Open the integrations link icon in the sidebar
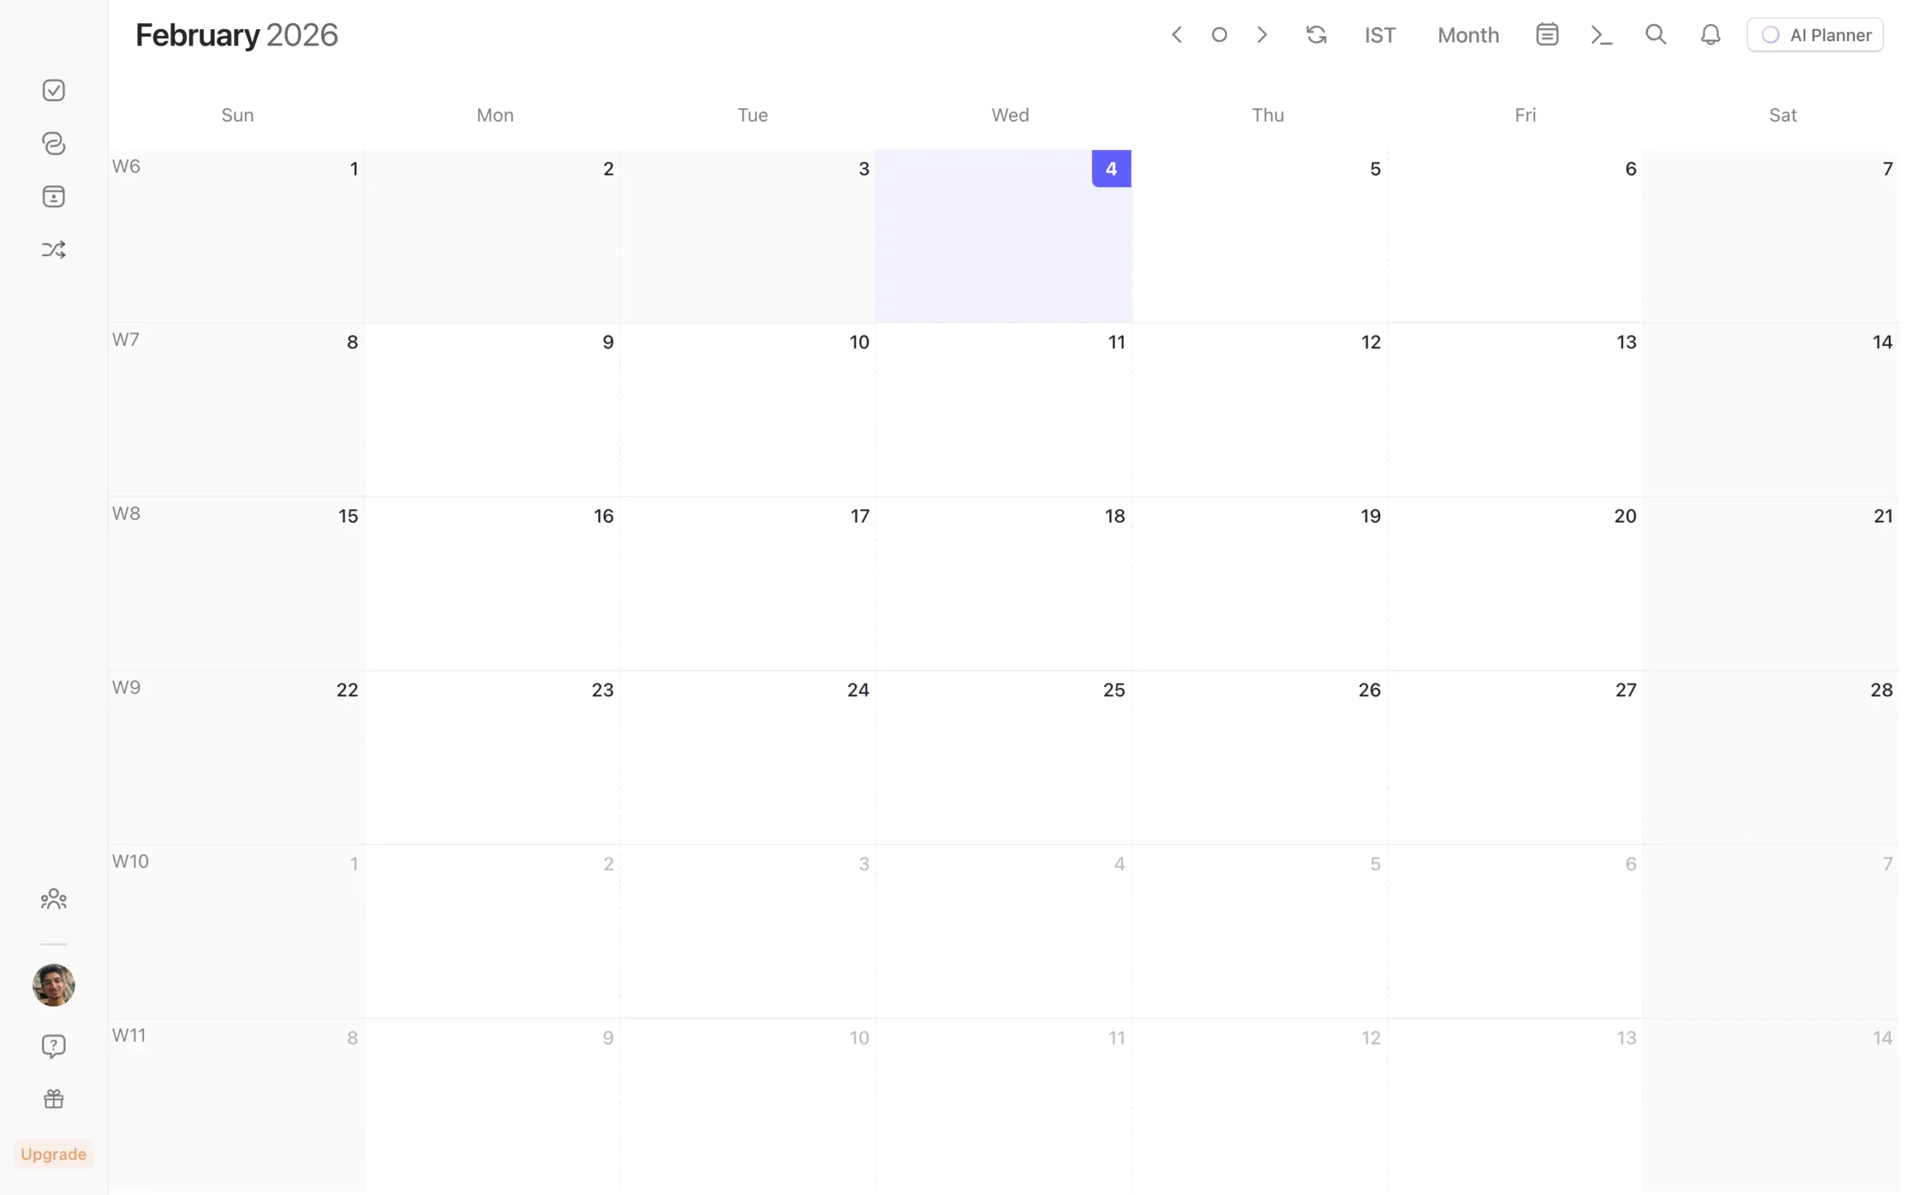The width and height of the screenshot is (1912, 1195). (53, 143)
